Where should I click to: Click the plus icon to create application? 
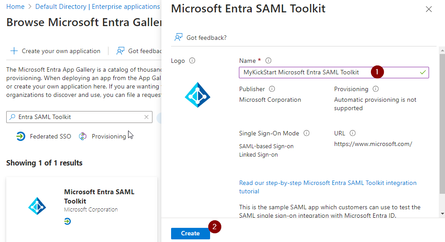click(14, 51)
